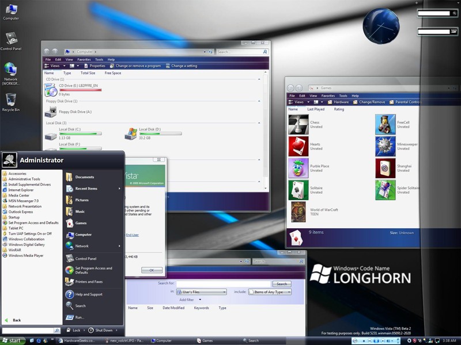Open the Tools menu in Computer window

click(x=99, y=59)
